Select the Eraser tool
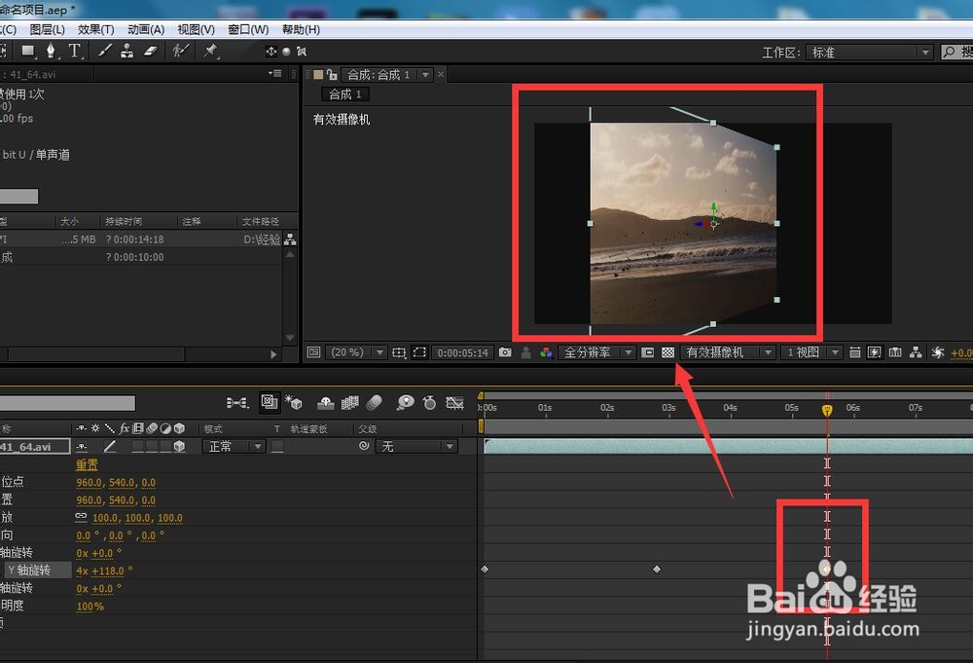This screenshot has width=973, height=663. pyautogui.click(x=151, y=51)
